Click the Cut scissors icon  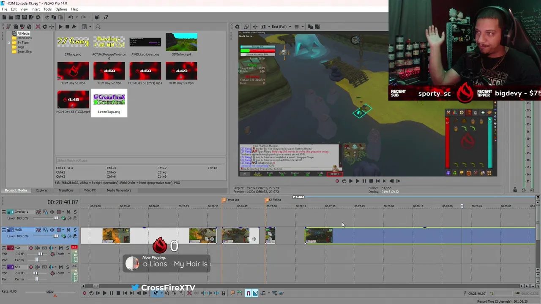tap(46, 17)
